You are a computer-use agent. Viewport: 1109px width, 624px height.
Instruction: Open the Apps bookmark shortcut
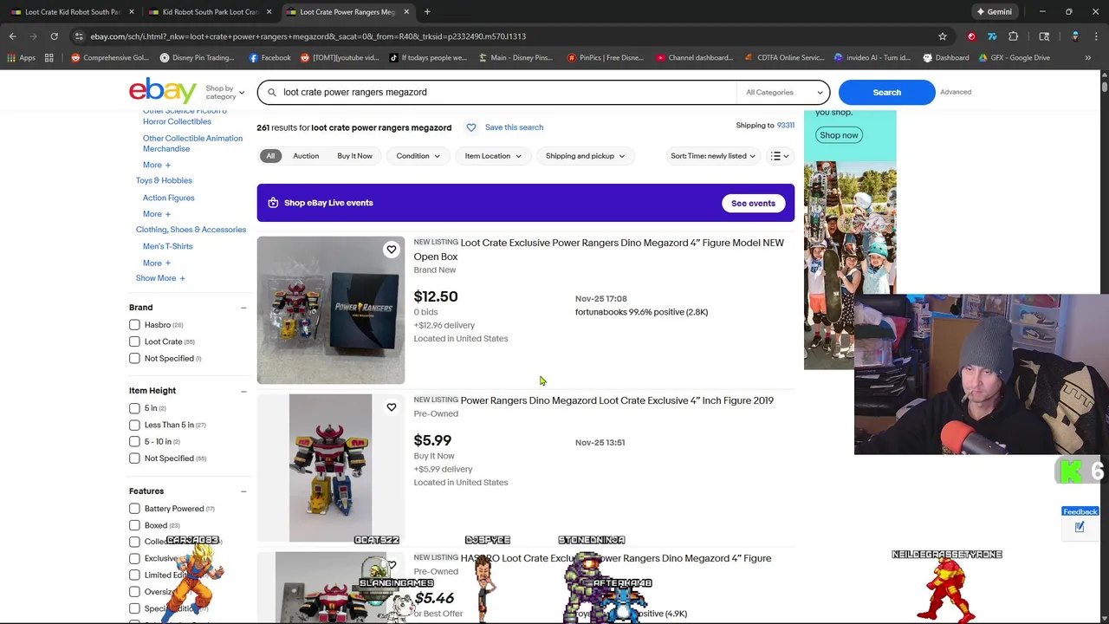[22, 58]
